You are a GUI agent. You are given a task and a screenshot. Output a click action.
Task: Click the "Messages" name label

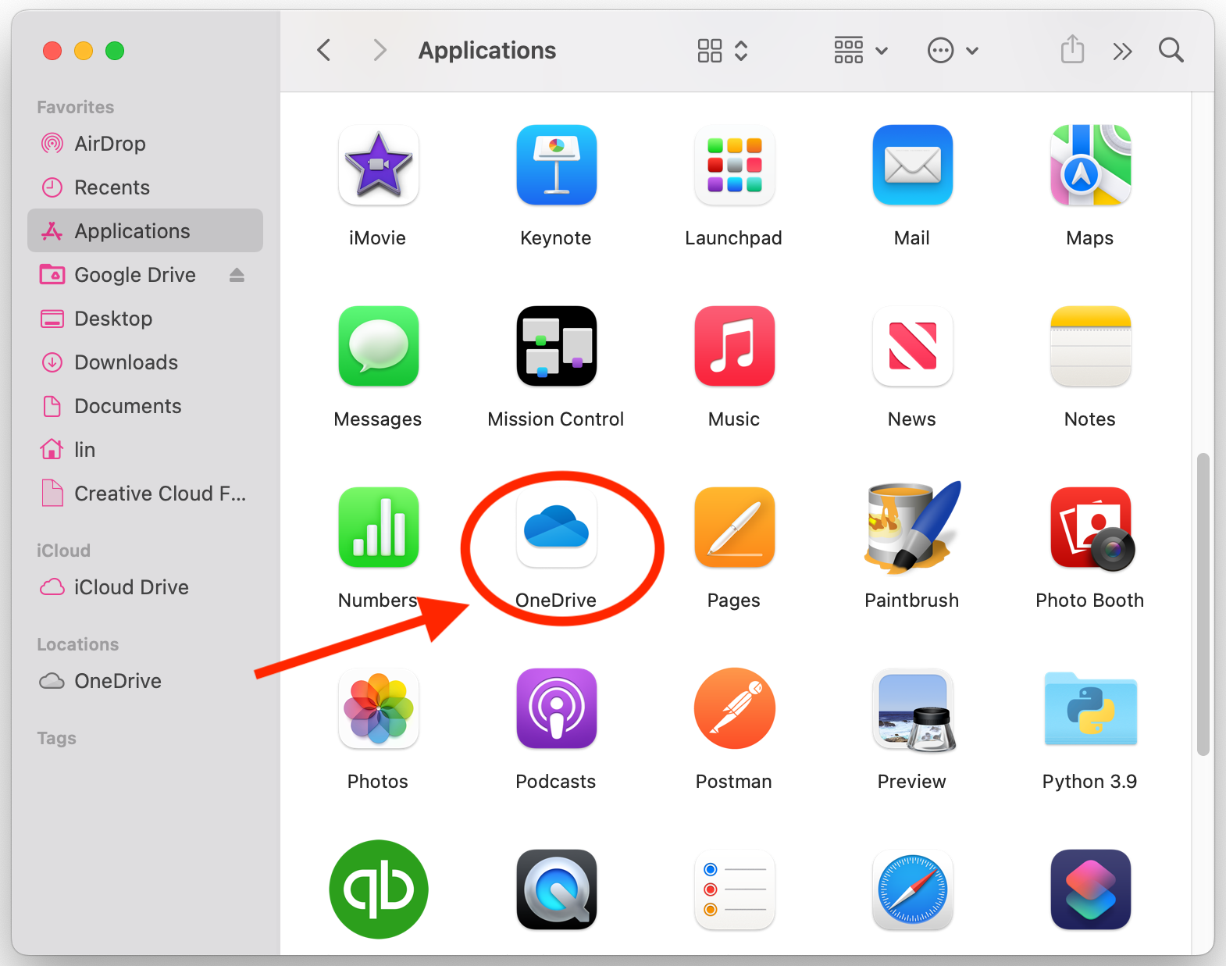pyautogui.click(x=378, y=419)
